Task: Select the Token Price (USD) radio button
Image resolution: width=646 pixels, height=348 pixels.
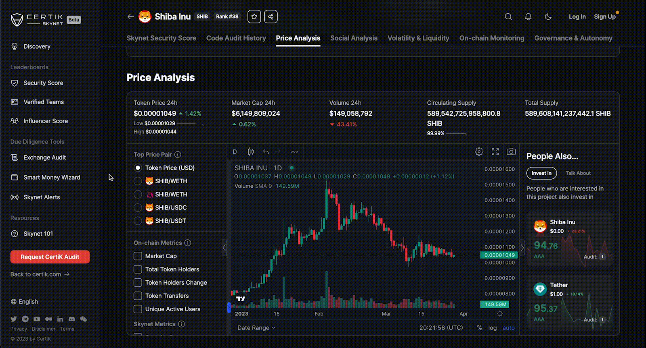Action: coord(138,168)
